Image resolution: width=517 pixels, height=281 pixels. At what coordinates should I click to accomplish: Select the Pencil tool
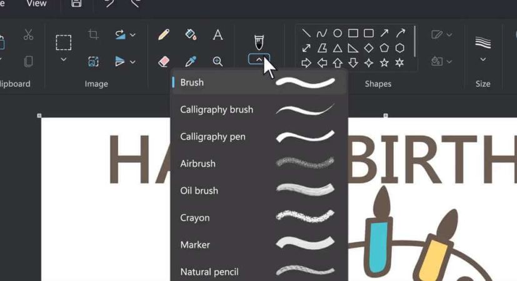coord(164,34)
